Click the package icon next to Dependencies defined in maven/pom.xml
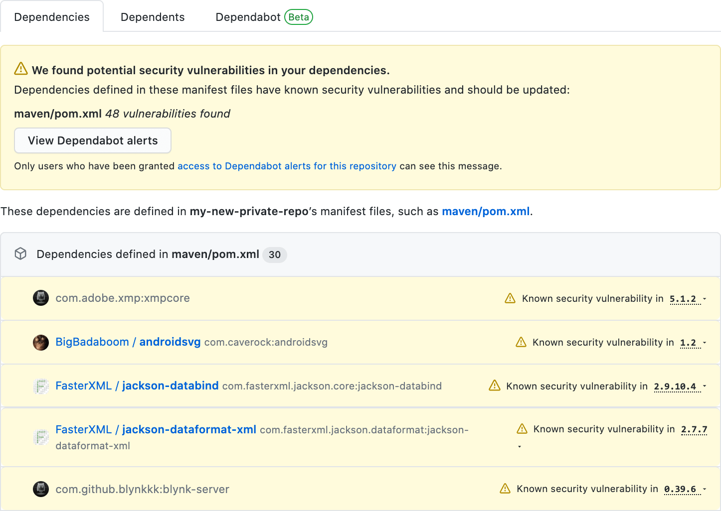721x511 pixels. point(20,254)
